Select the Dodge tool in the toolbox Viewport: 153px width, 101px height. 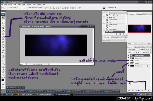[x=3, y=53]
